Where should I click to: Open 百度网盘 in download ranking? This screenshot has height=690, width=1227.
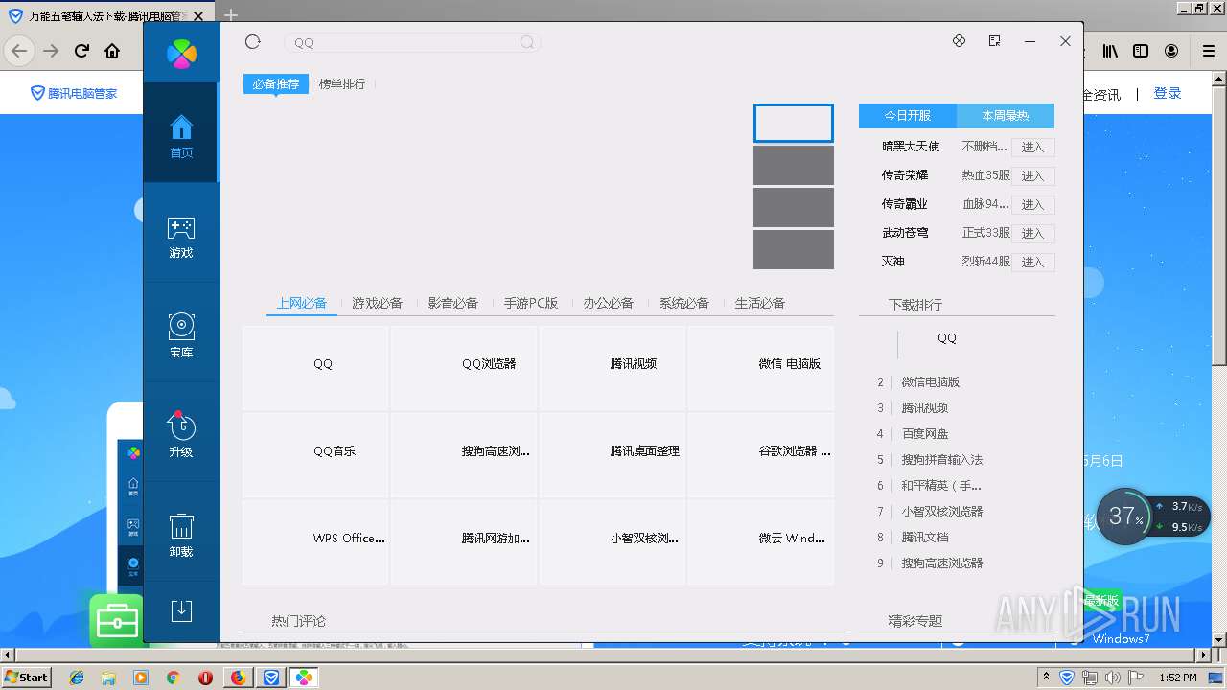click(x=925, y=434)
